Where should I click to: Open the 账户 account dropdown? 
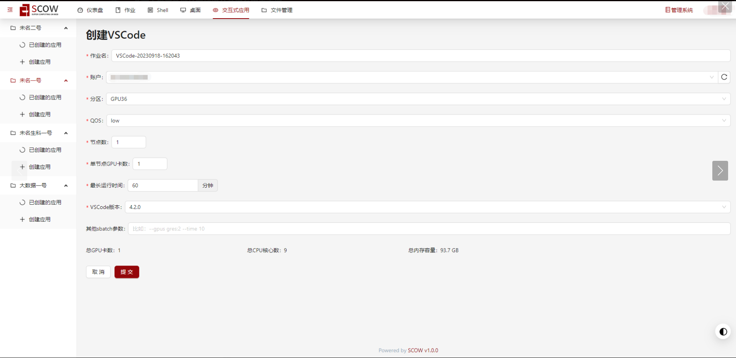[x=412, y=77]
